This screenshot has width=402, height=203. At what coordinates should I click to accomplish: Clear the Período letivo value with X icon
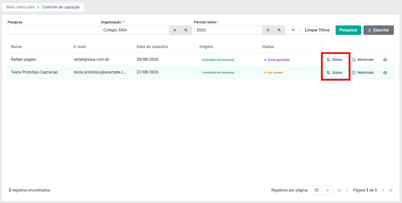click(x=268, y=30)
